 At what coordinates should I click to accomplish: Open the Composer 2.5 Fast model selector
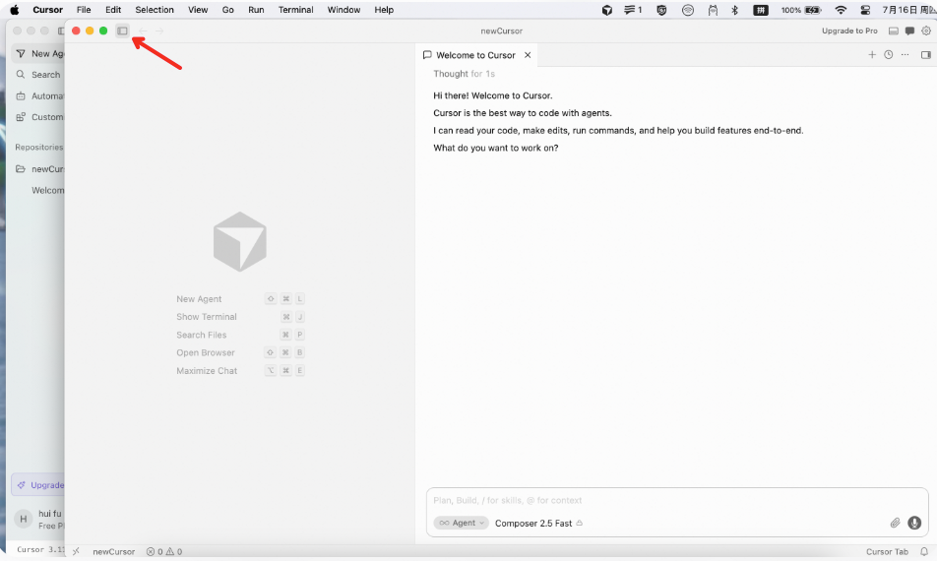pyautogui.click(x=538, y=523)
